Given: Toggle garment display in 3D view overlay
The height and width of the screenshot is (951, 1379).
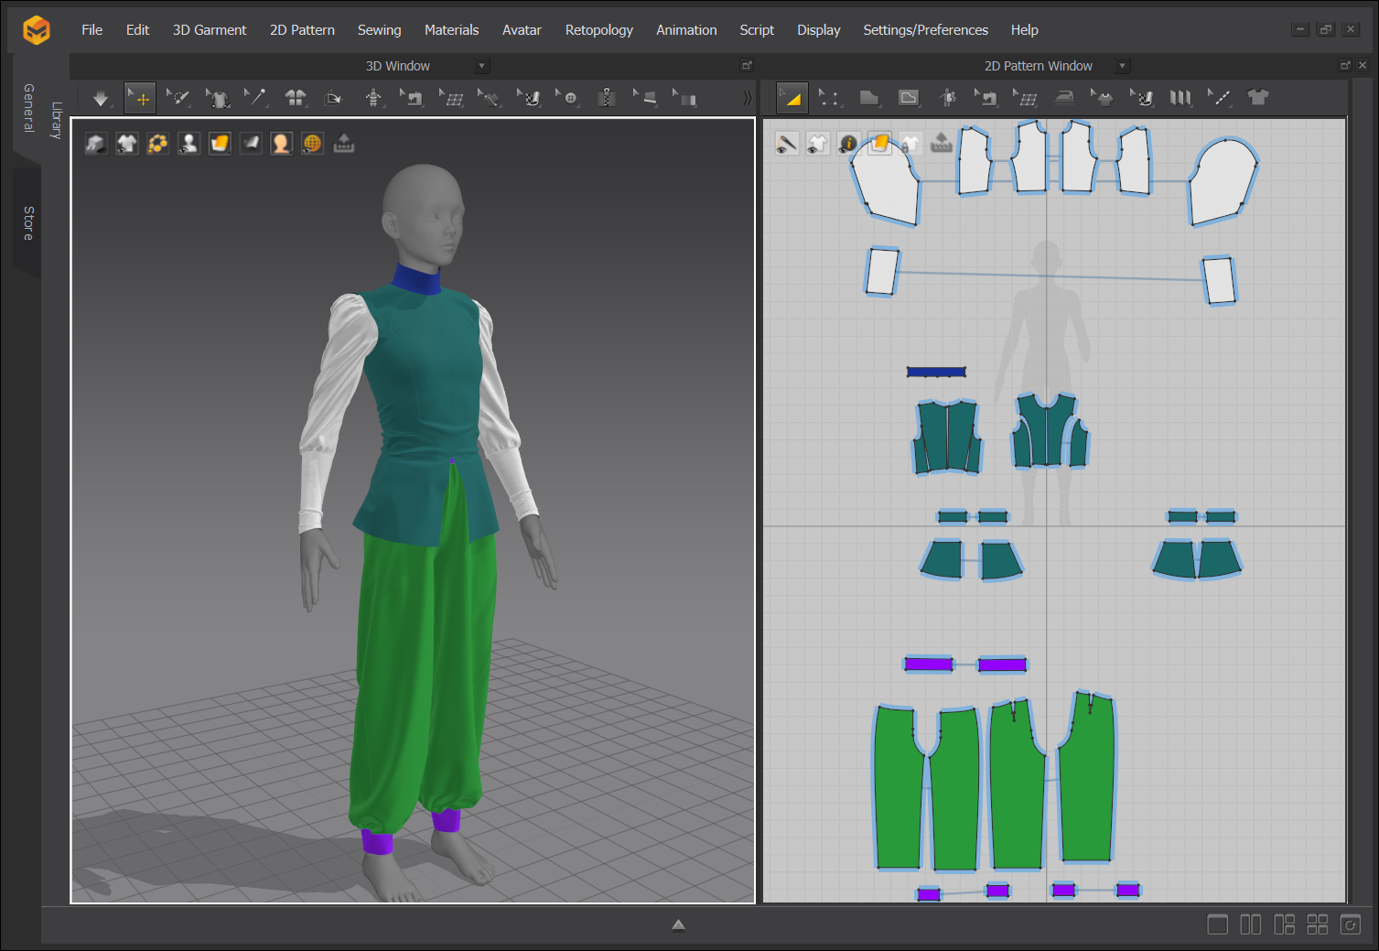Looking at the screenshot, I should coord(127,143).
